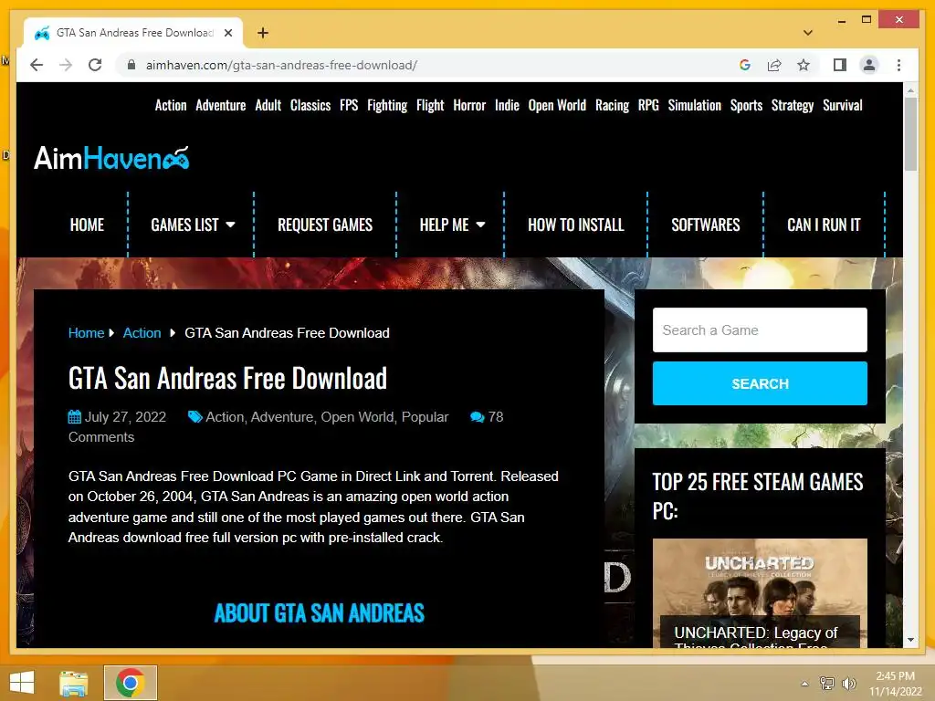Select the Adult category

pyautogui.click(x=268, y=106)
